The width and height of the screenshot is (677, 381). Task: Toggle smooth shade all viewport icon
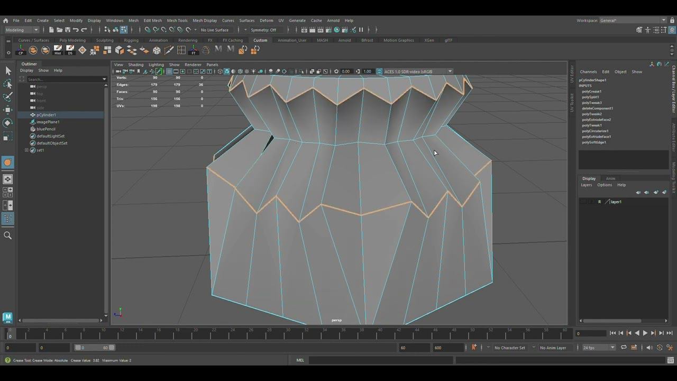pyautogui.click(x=227, y=71)
